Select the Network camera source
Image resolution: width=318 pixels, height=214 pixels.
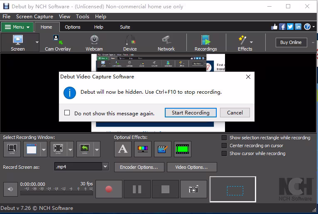166,43
